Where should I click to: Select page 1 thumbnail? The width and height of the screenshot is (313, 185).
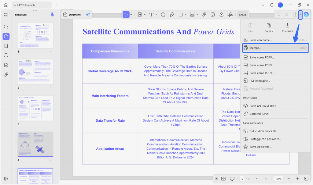click(35, 36)
